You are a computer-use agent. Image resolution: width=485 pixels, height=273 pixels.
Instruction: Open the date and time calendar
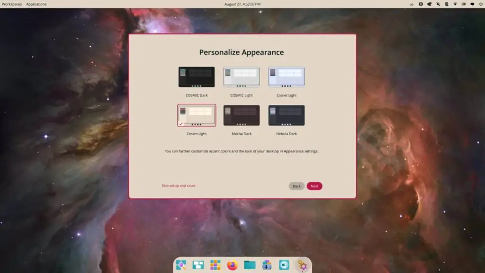tap(242, 4)
